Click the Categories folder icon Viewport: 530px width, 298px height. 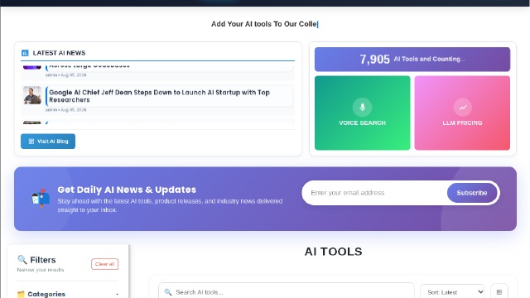[x=21, y=294]
